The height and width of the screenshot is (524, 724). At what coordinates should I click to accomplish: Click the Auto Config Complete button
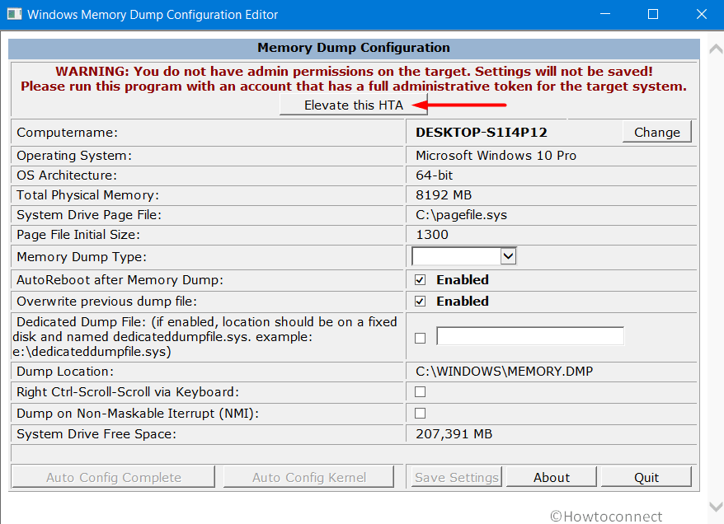(114, 477)
